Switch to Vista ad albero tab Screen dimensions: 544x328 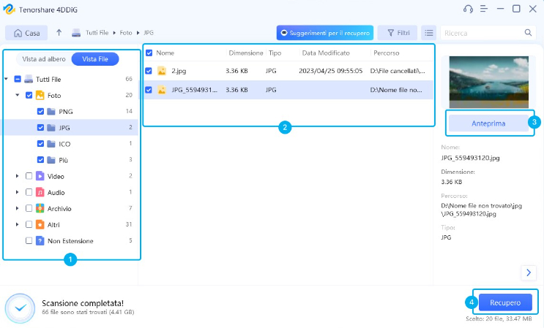point(43,58)
